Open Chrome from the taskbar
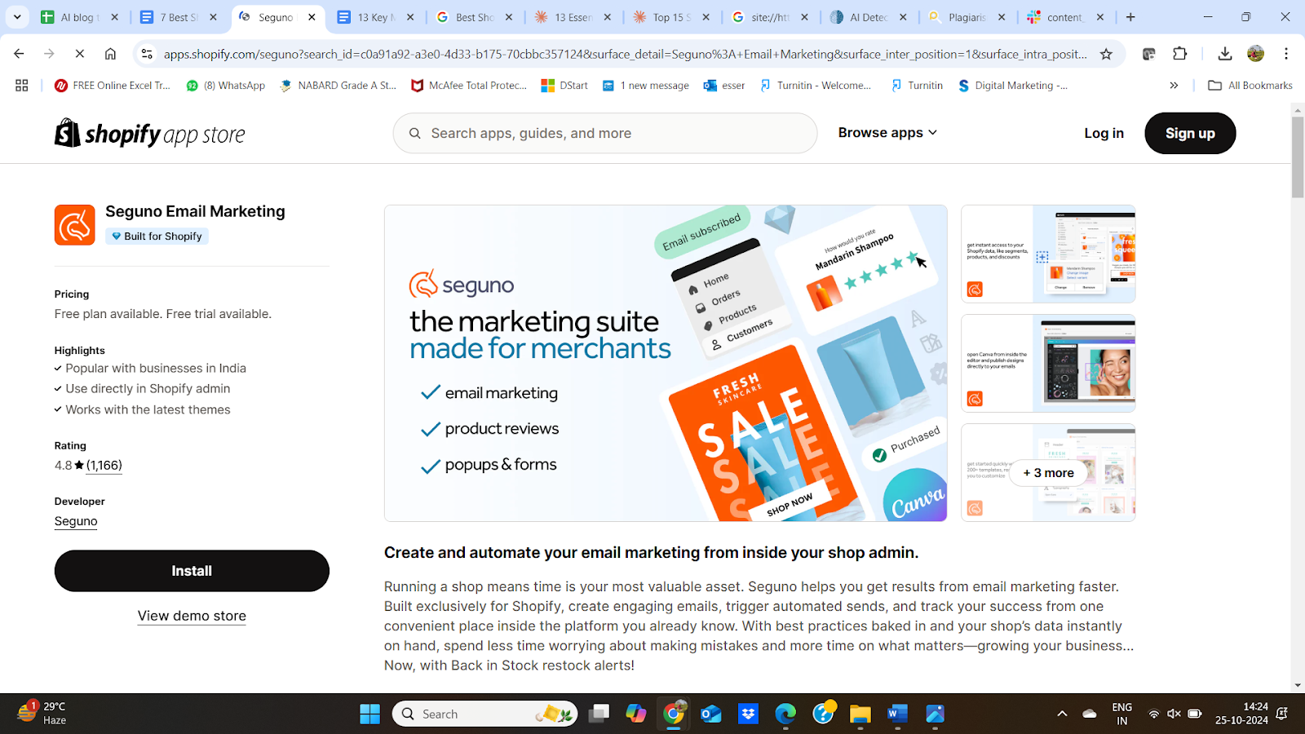The width and height of the screenshot is (1305, 734). [674, 714]
